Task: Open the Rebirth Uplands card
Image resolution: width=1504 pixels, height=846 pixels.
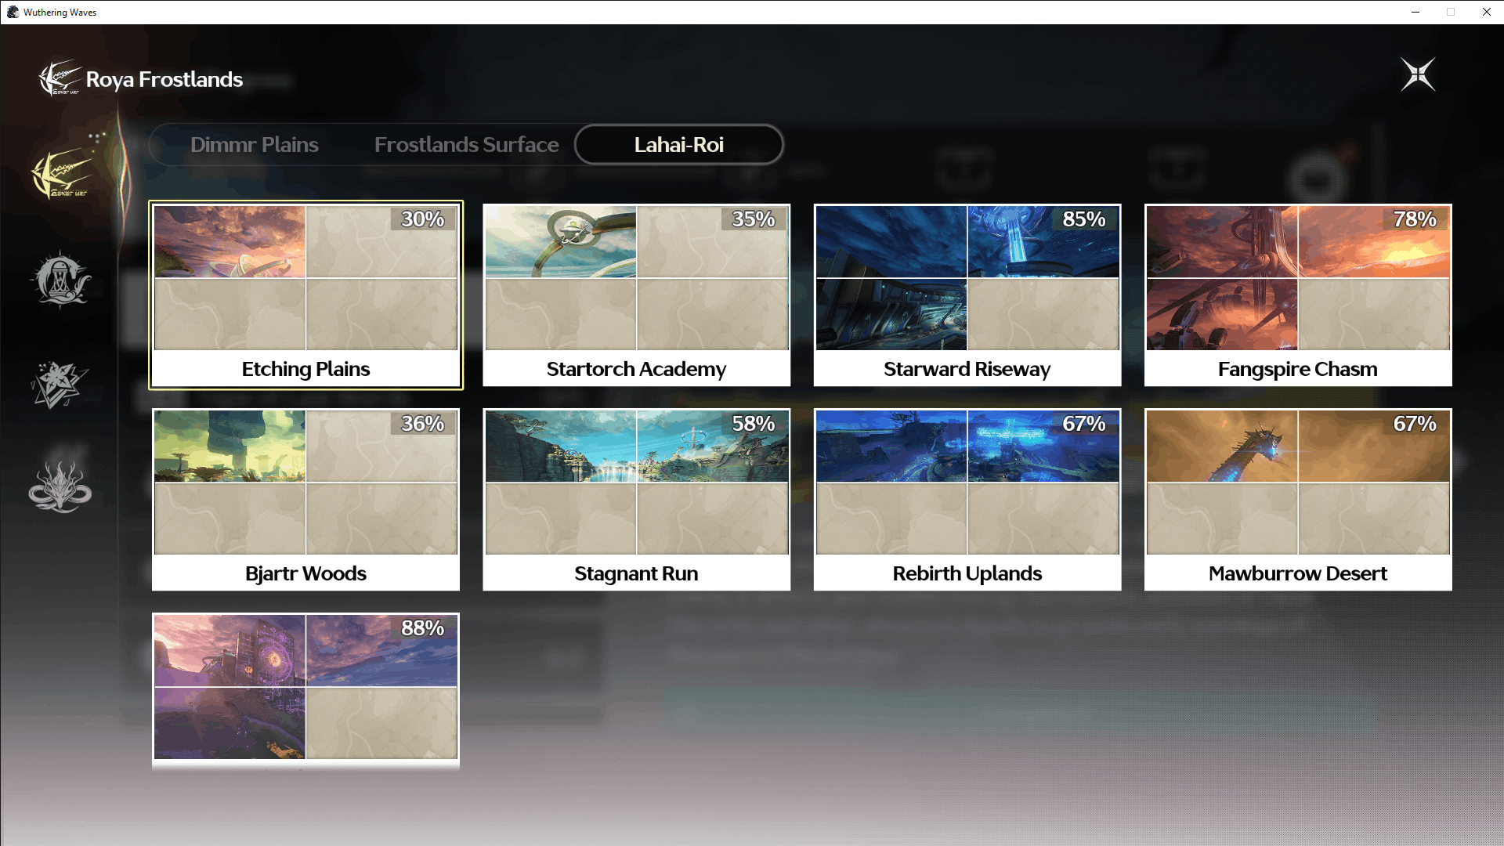Action: (x=967, y=500)
